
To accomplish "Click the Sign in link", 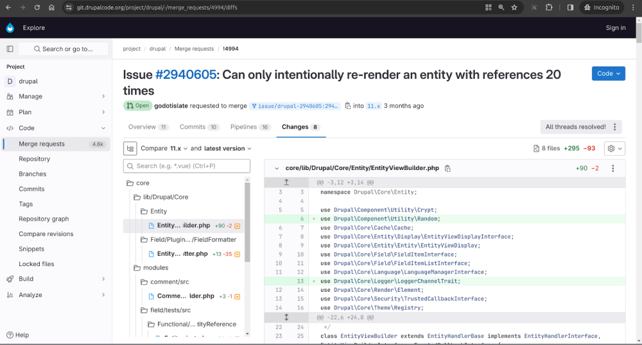I will 616,28.
